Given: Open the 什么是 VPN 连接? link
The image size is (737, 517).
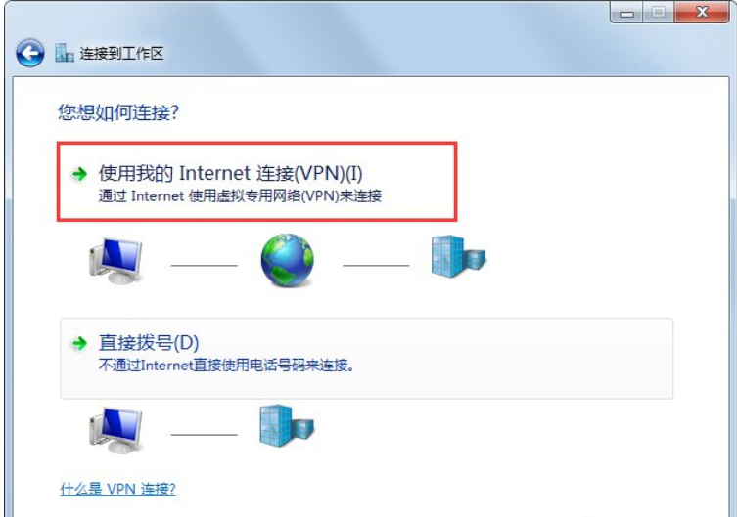Looking at the screenshot, I should [x=118, y=489].
